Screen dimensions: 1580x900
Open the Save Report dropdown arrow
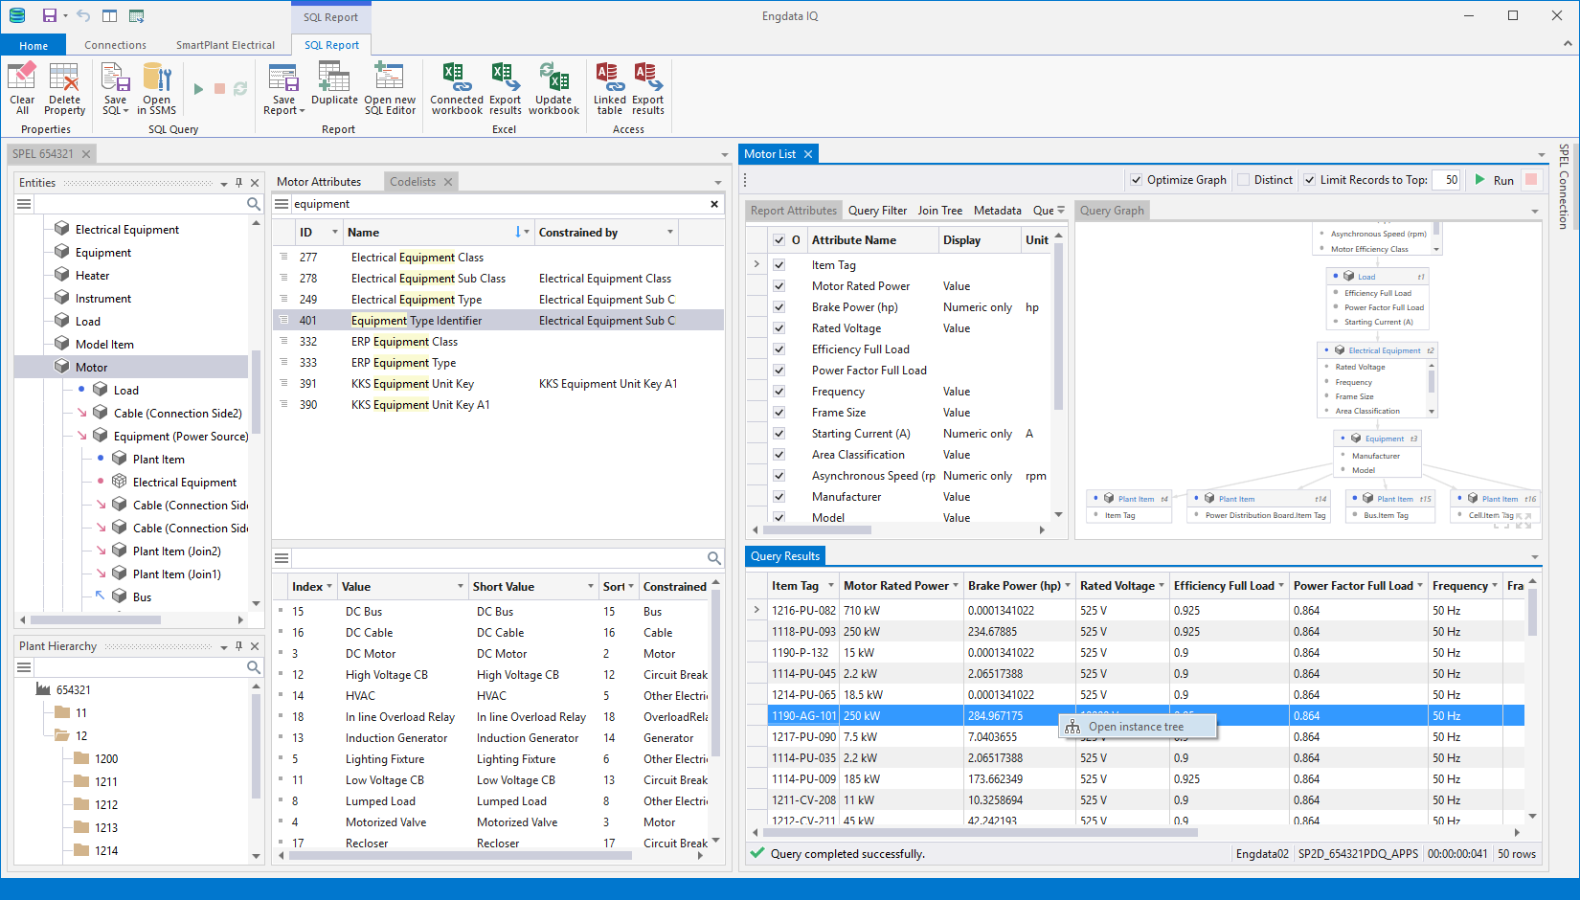302,111
